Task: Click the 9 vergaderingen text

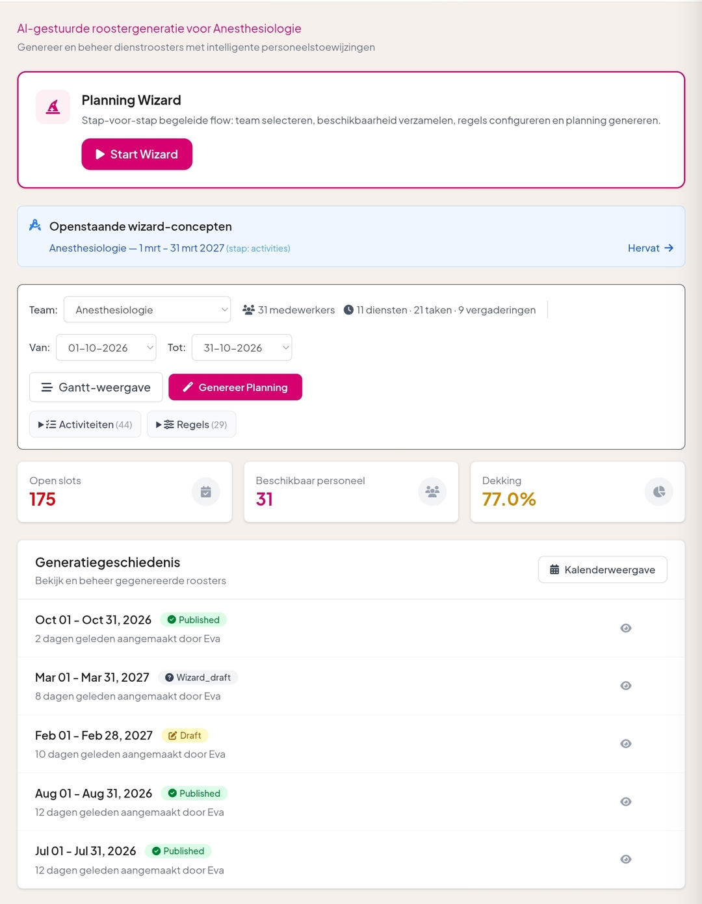Action: pyautogui.click(x=497, y=310)
